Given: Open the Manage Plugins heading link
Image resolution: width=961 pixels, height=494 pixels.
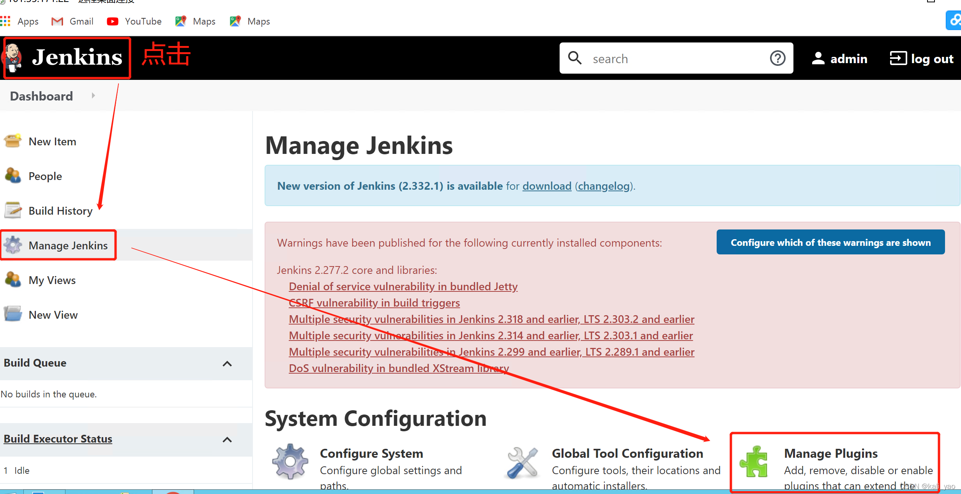Looking at the screenshot, I should pos(831,453).
